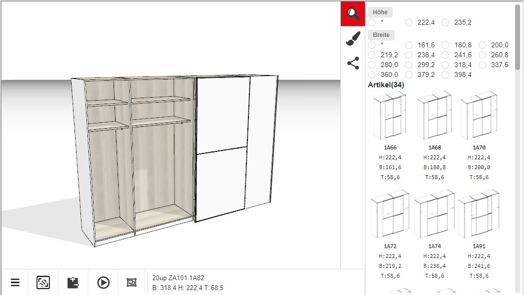Choose wardrobe article 1A91 thumbnail
Screen dimensions: 524x295
point(479,214)
